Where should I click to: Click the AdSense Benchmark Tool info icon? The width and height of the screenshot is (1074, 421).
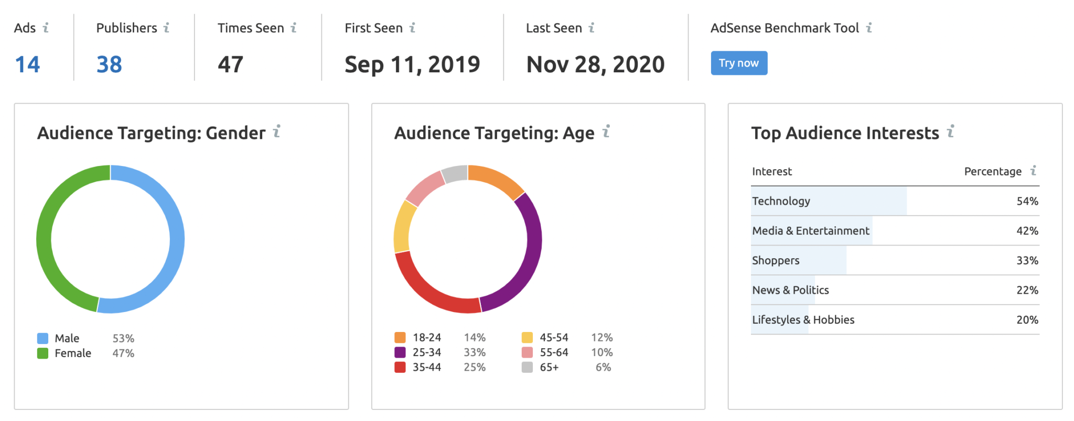pos(869,27)
